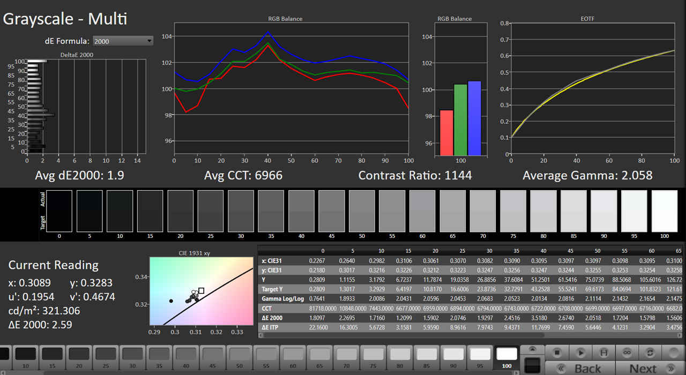Select the 10 percent gray patch button
Image resolution: width=686 pixels, height=375 pixels.
(26, 357)
